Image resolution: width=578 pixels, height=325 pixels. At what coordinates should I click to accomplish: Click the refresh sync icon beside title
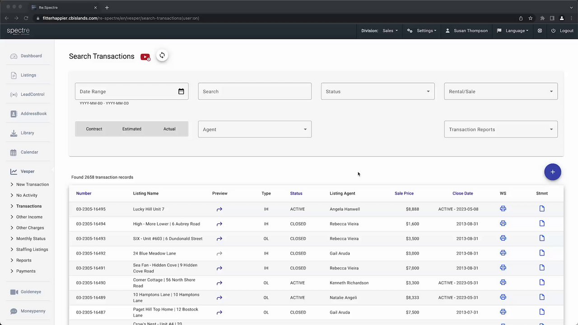(x=162, y=56)
